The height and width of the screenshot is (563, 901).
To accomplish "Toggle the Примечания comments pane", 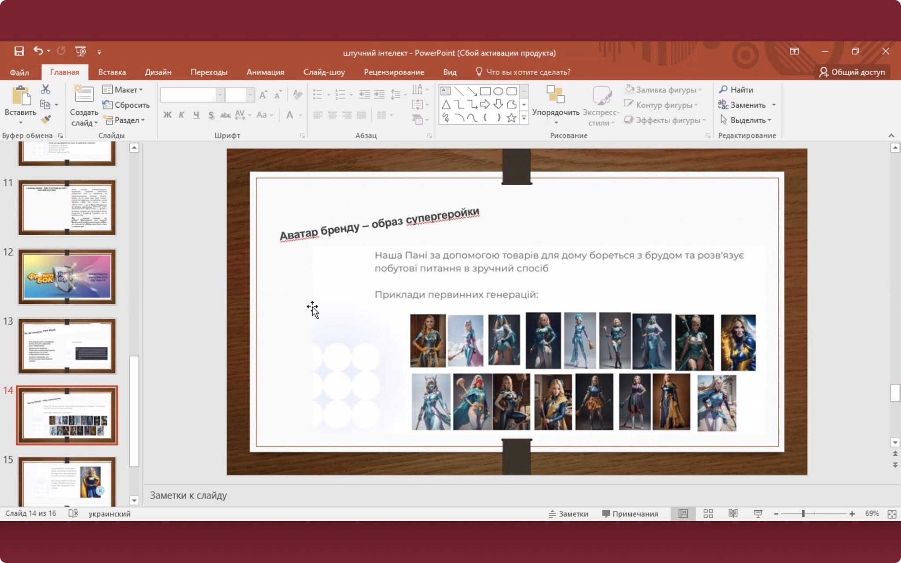I will pos(630,514).
